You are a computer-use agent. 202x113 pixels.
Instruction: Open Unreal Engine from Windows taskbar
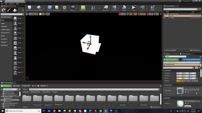click(x=106, y=111)
